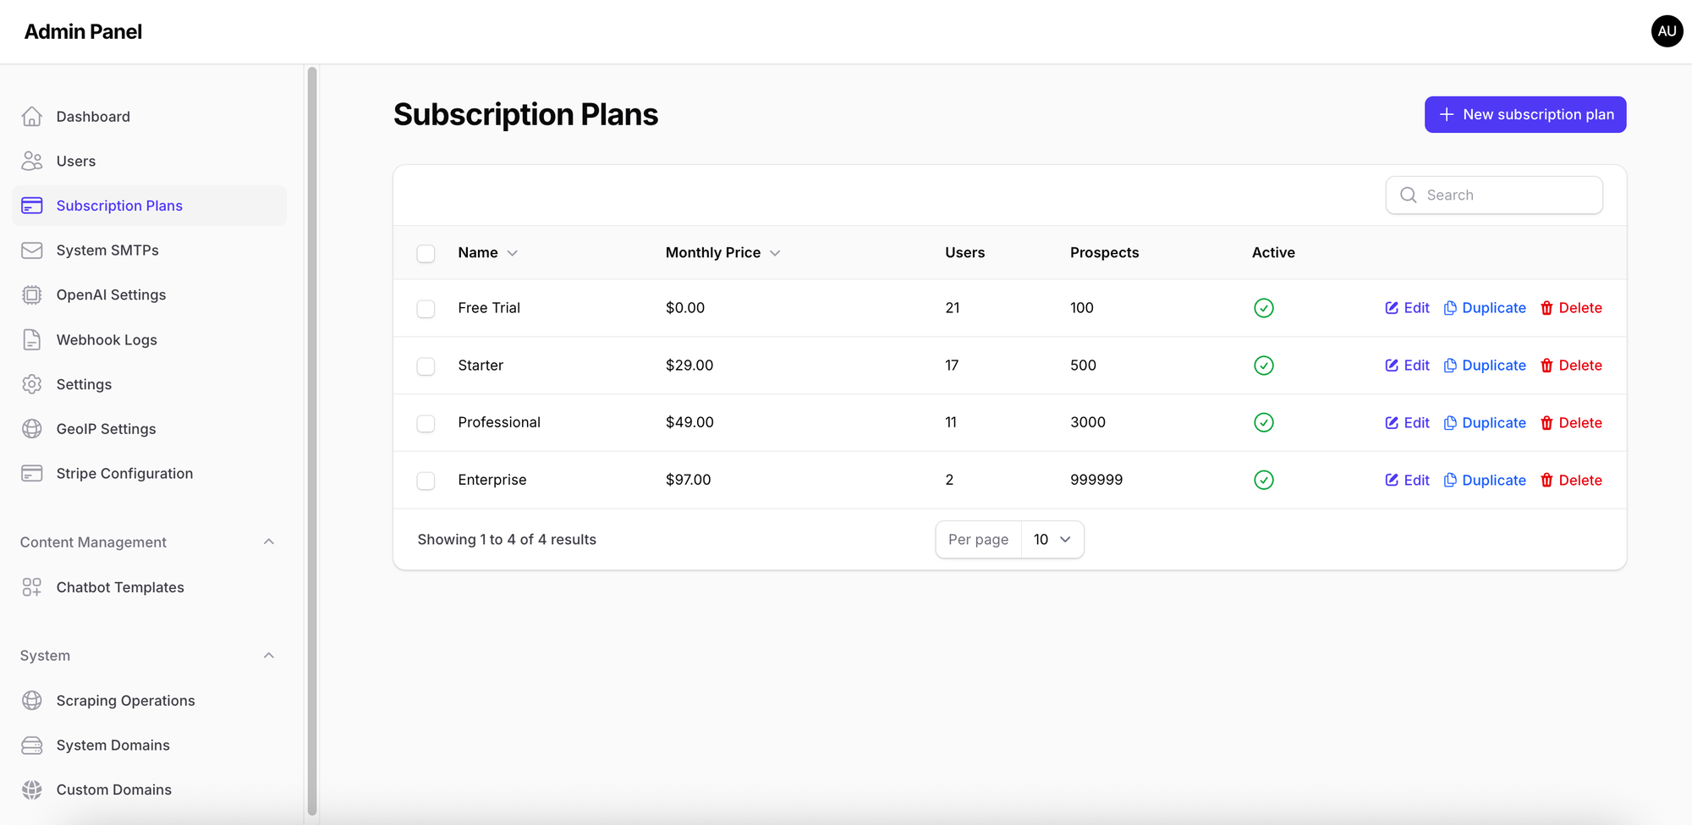This screenshot has width=1692, height=825.
Task: Click the Dashboard home icon in sidebar
Action: click(x=32, y=117)
